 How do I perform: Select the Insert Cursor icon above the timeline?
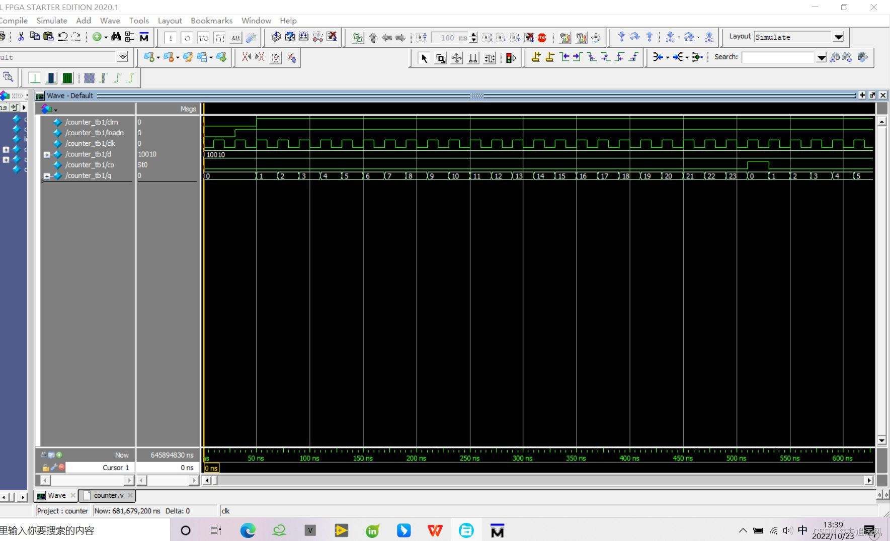click(x=536, y=57)
